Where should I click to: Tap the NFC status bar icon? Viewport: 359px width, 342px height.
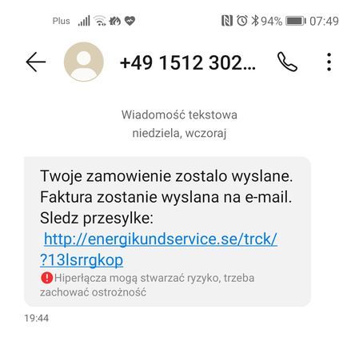click(227, 21)
